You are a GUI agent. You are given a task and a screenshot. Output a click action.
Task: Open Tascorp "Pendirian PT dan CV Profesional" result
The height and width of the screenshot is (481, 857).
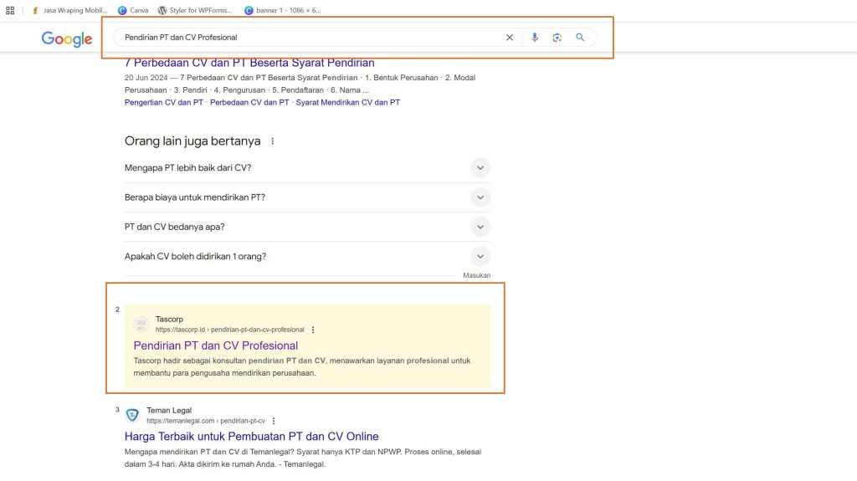point(216,345)
